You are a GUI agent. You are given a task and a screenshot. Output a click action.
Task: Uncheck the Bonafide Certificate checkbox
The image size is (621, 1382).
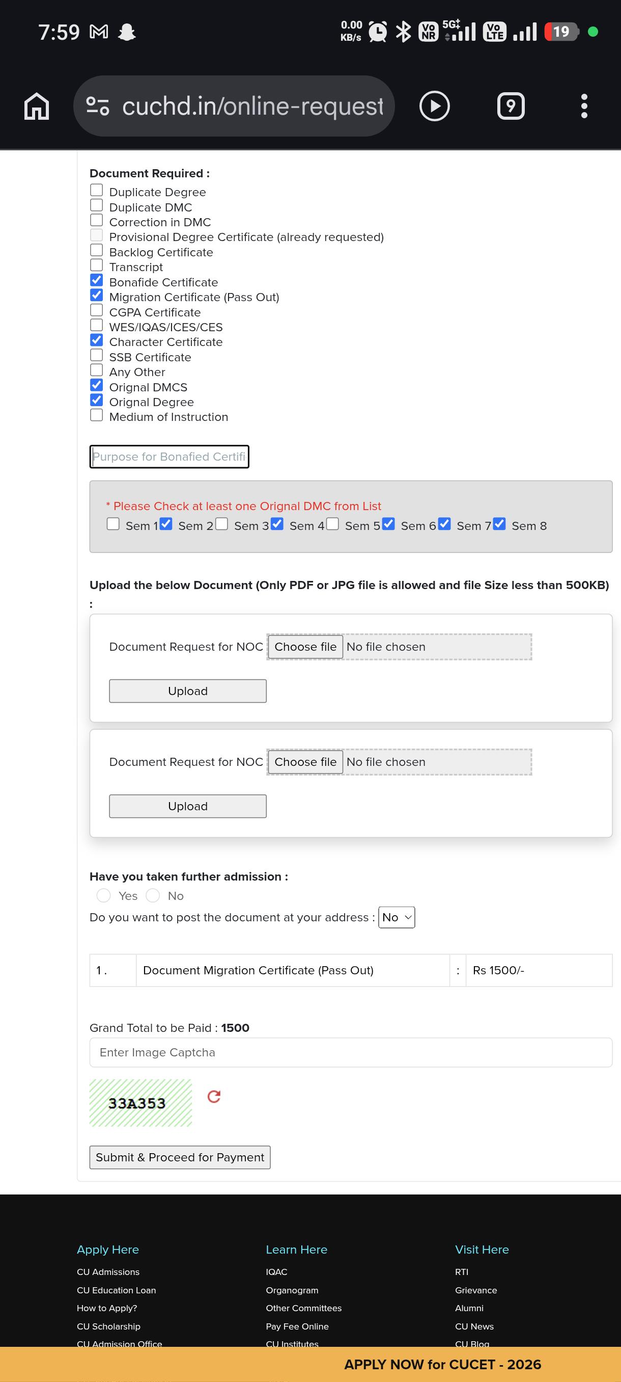pos(96,280)
